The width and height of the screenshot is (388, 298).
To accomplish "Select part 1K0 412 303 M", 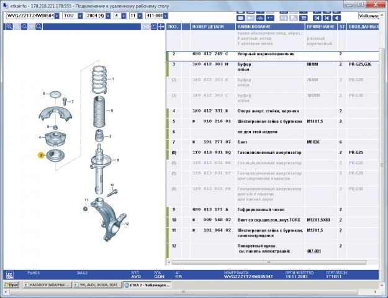I will coord(210,64).
